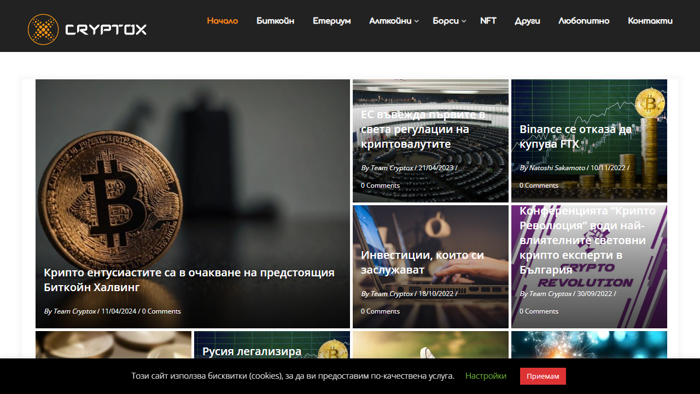Expand the Алткойни dropdown
700x394 pixels.
coord(390,21)
